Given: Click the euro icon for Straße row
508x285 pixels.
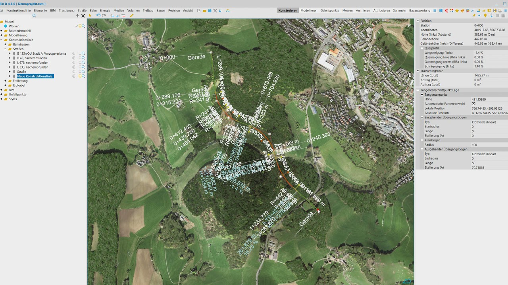Looking at the screenshot, I should [73, 72].
